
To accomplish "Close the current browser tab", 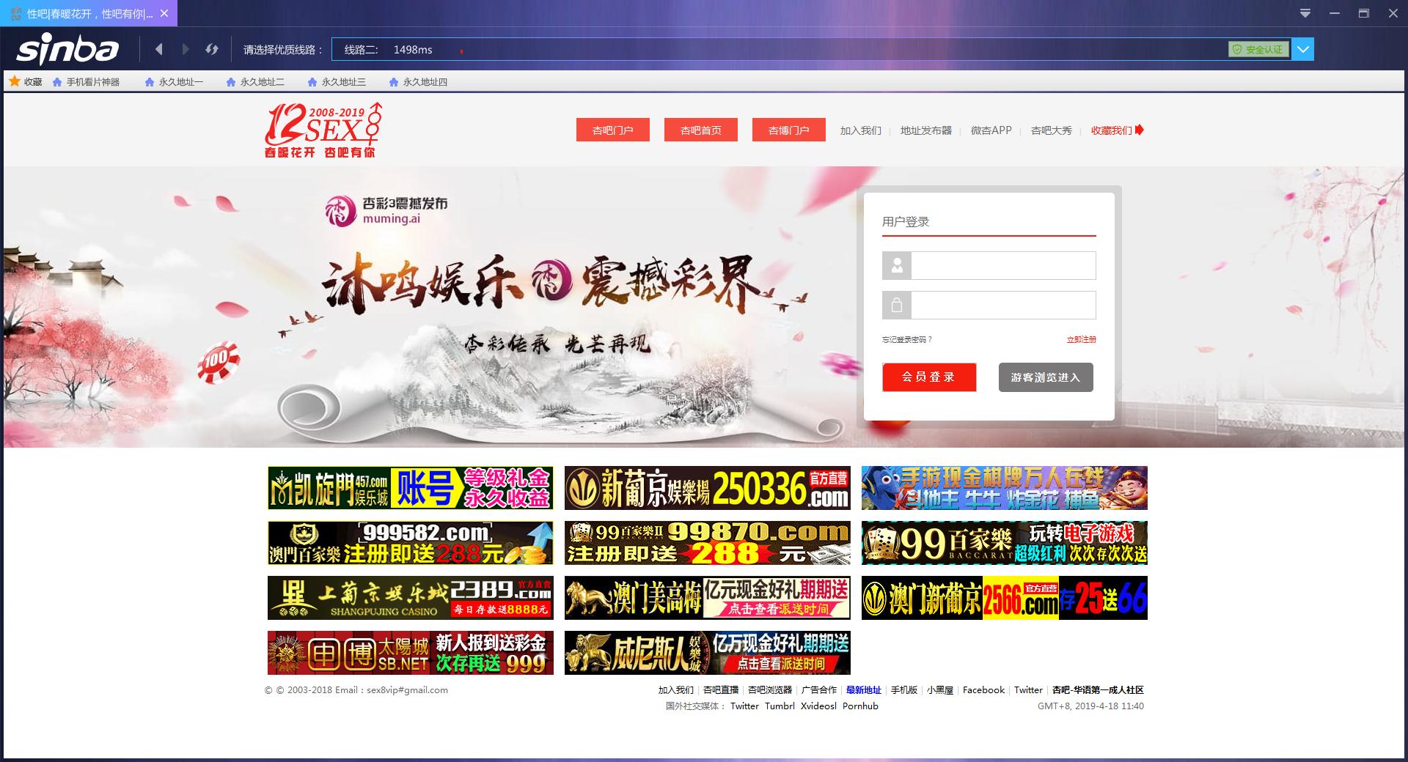I will click(x=164, y=13).
